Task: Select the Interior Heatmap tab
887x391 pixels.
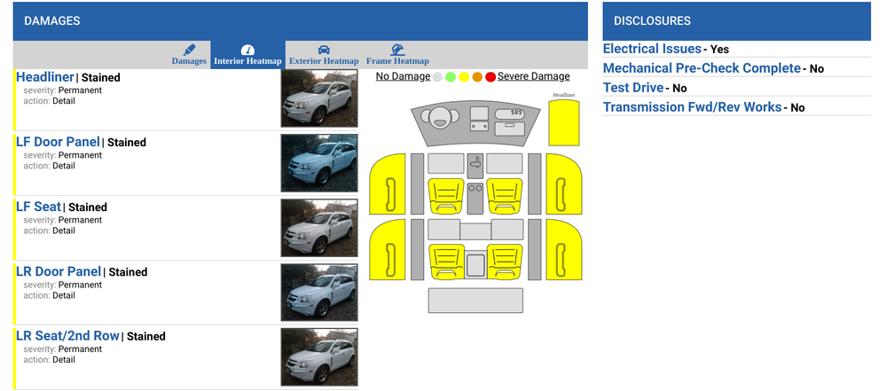Action: (247, 55)
